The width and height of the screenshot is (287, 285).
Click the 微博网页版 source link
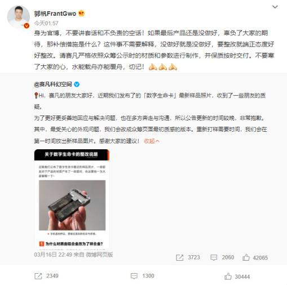click(99, 255)
